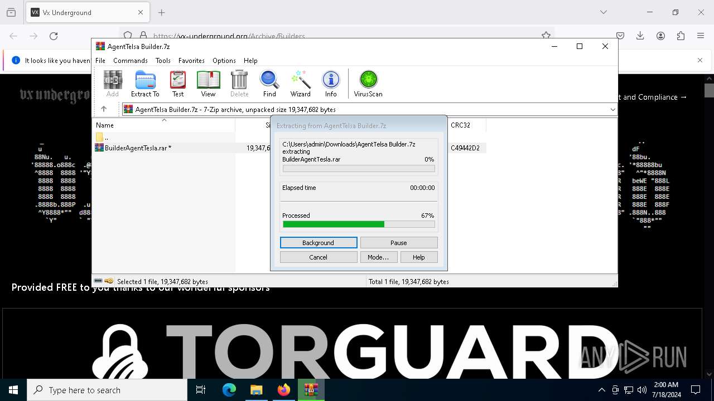Screen dimensions: 714x401
Task: Open Task View on taskbar
Action: coord(201,390)
